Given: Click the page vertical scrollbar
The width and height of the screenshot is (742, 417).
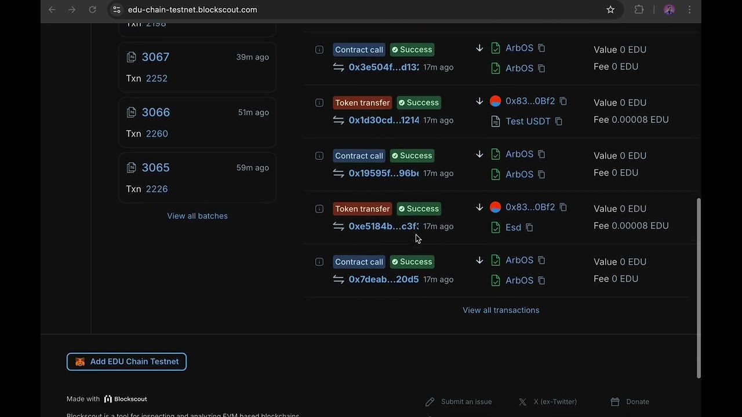Looking at the screenshot, I should pos(699,288).
